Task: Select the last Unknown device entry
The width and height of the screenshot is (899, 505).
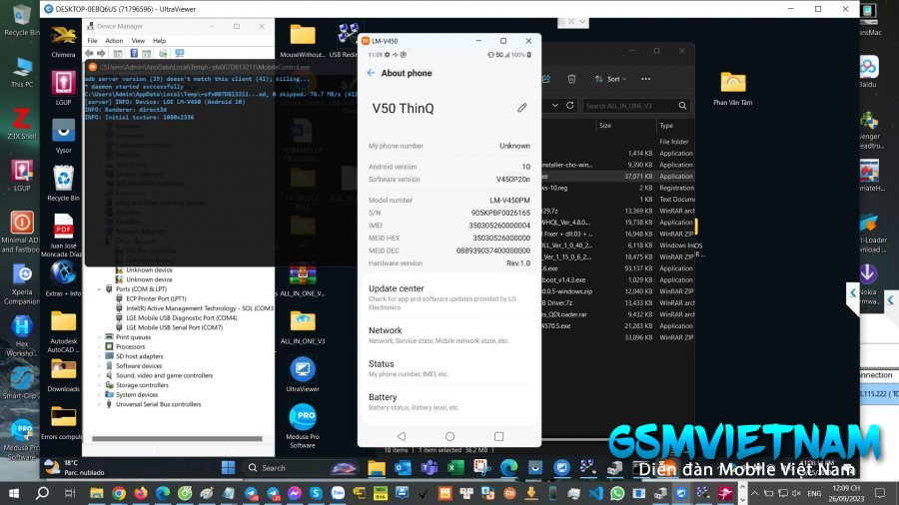Action: tap(149, 279)
